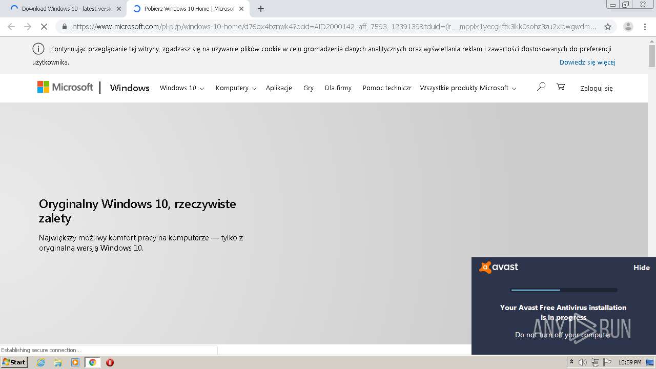Expand Wszystkie produkty Microsoft dropdown
This screenshot has width=656, height=369.
[x=468, y=88]
